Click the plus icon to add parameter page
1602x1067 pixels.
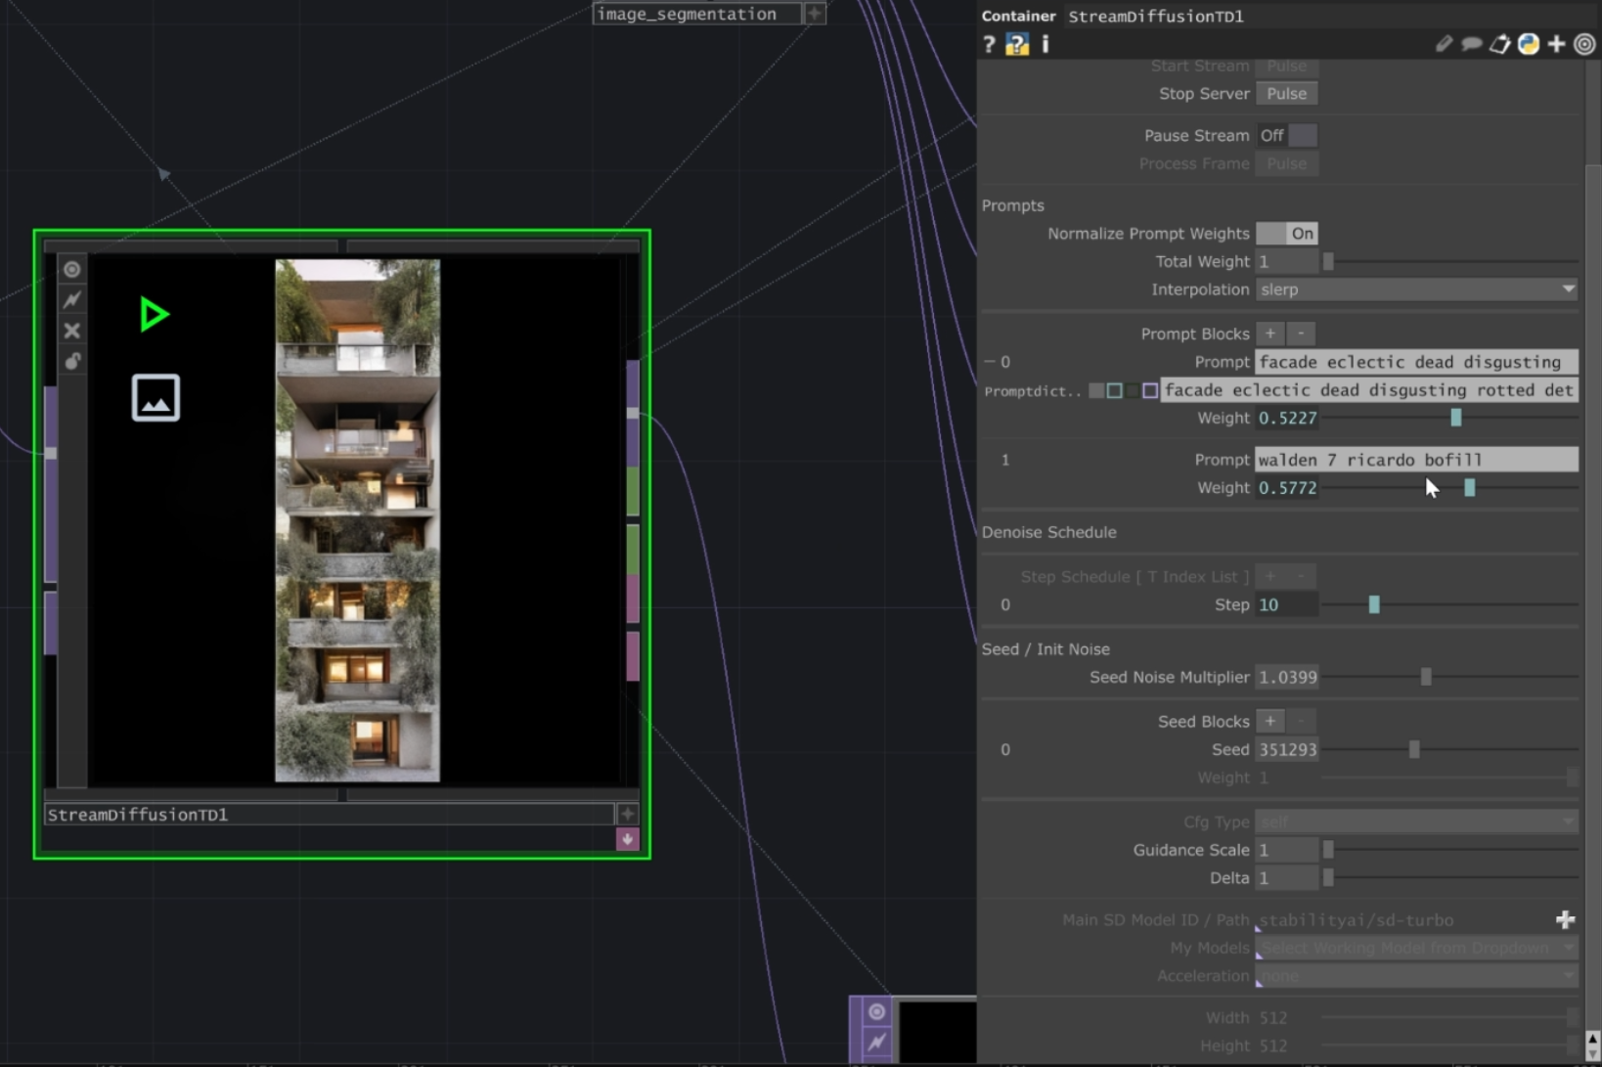[1557, 44]
